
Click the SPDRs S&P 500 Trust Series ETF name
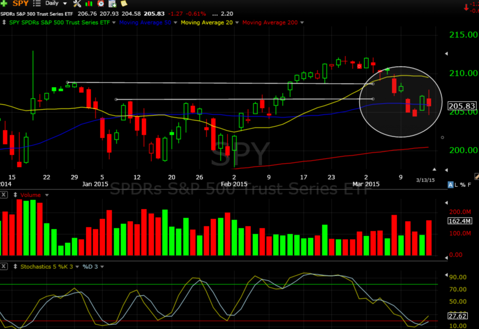pyautogui.click(x=36, y=14)
